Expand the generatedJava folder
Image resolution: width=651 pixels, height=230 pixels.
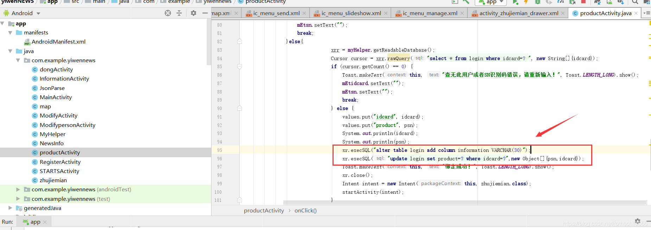(10, 208)
